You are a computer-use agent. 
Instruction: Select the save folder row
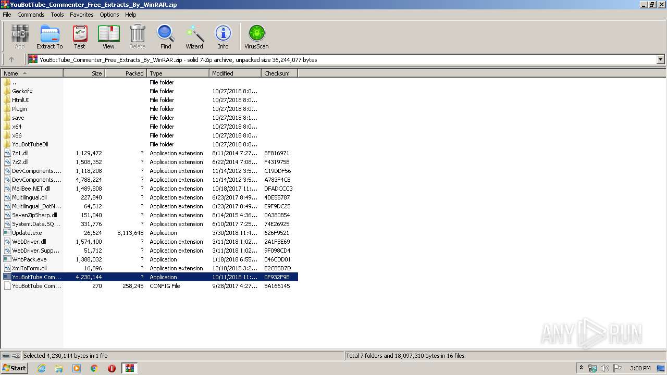tap(150, 118)
